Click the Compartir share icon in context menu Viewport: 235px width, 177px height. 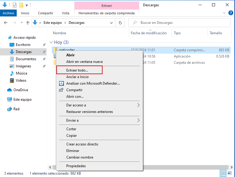click(x=62, y=90)
